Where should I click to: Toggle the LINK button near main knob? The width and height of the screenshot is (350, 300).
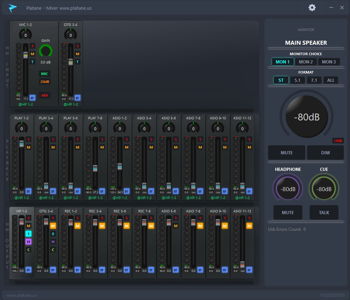tap(338, 141)
